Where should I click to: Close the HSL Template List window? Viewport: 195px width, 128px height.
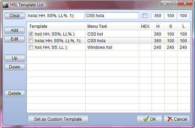pyautogui.click(x=185, y=3)
